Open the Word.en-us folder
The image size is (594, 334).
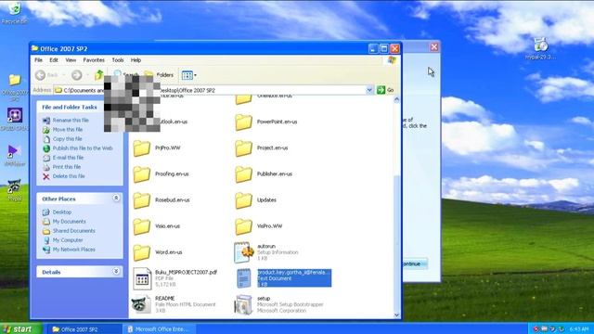pyautogui.click(x=158, y=252)
